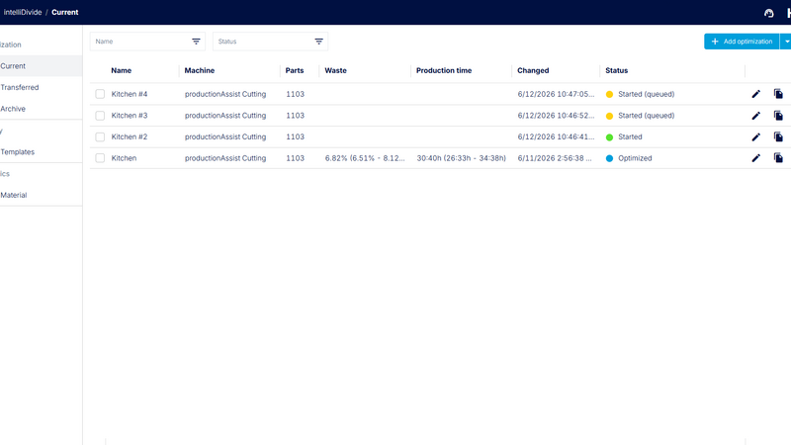
Task: Sort by the Machine column header
Action: click(200, 70)
